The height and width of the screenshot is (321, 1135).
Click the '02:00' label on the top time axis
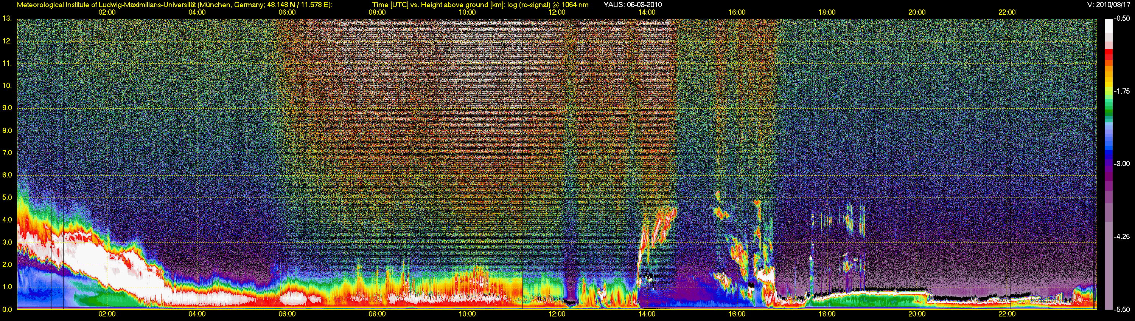click(107, 12)
